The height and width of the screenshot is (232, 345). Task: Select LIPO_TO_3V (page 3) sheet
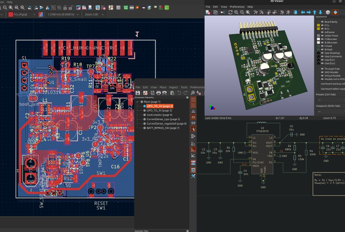tap(159, 110)
